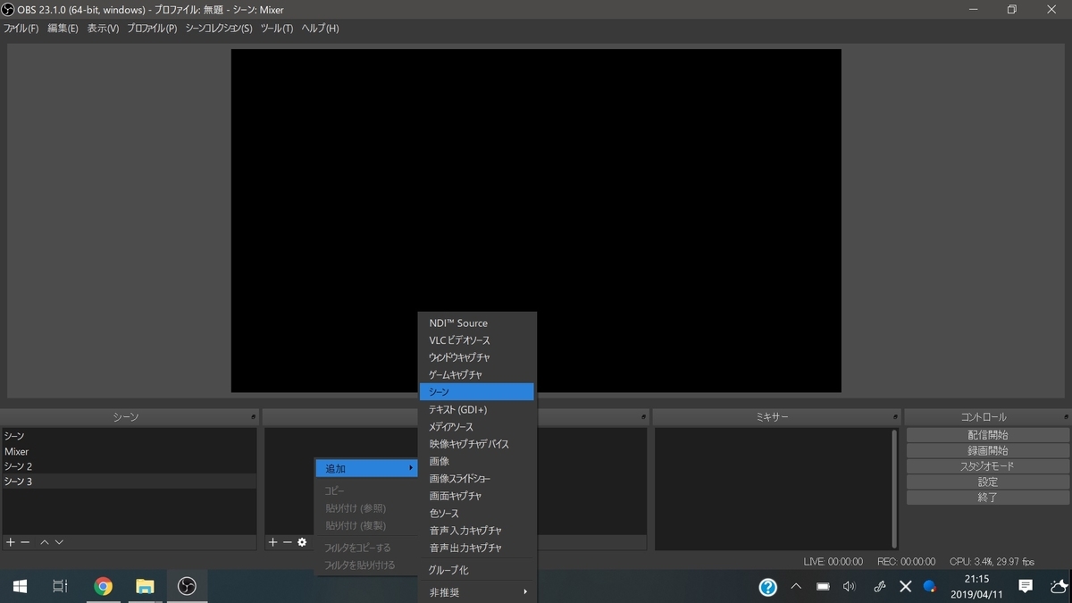Viewport: 1072px width, 603px height.
Task: Open the 編集(E) menu
Action: [x=63, y=29]
